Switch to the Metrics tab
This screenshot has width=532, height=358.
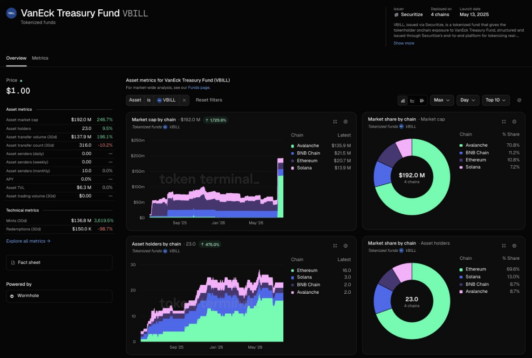pyautogui.click(x=40, y=58)
